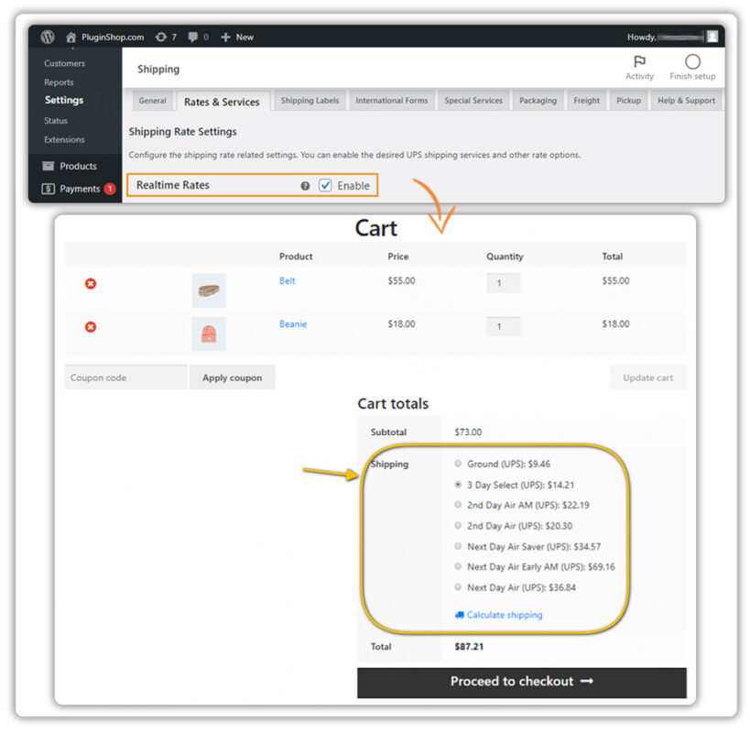Toggle the Realtime Rates Enable checkbox
Screen dimensions: 750x733
coord(325,185)
